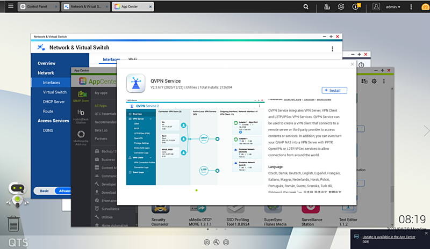Image resolution: width=430 pixels, height=249 pixels.
Task: Click the admin user avatar icon
Action: 376,7
